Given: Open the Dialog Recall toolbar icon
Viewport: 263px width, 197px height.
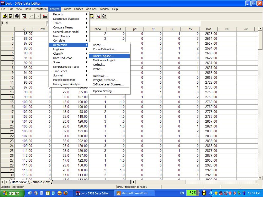Looking at the screenshot, I should coord(24,16).
